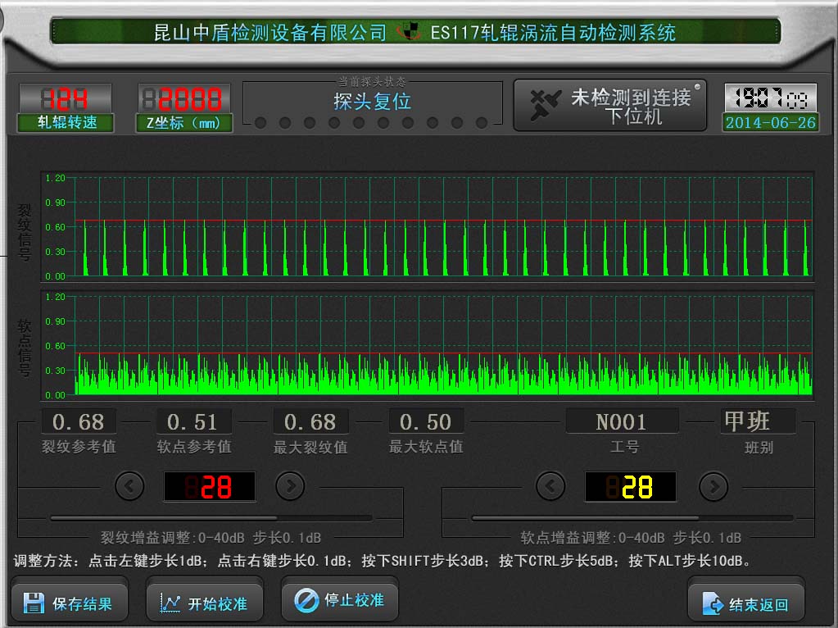This screenshot has width=838, height=628.
Task: Click the 软点信号 chart axis label
Action: click(25, 348)
